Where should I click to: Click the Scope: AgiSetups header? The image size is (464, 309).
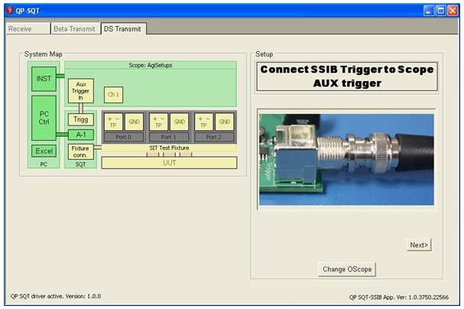151,65
